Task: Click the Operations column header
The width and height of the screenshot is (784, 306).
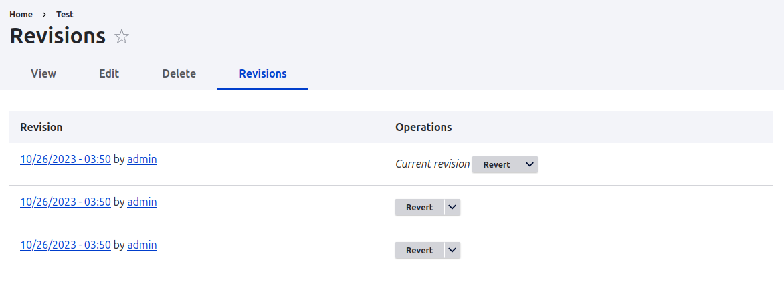Action: [x=423, y=127]
